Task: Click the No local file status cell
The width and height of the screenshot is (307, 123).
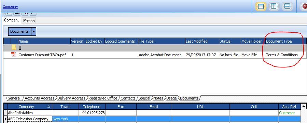Action: [x=229, y=55]
